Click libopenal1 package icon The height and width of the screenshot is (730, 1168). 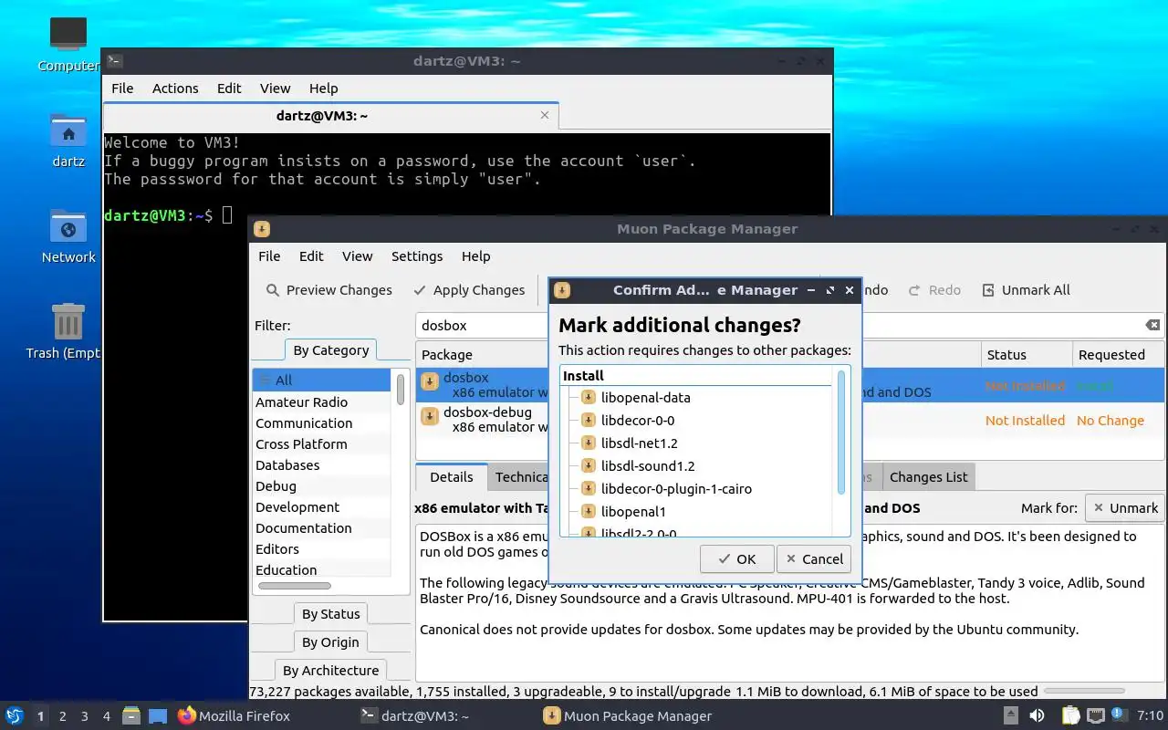[589, 512]
